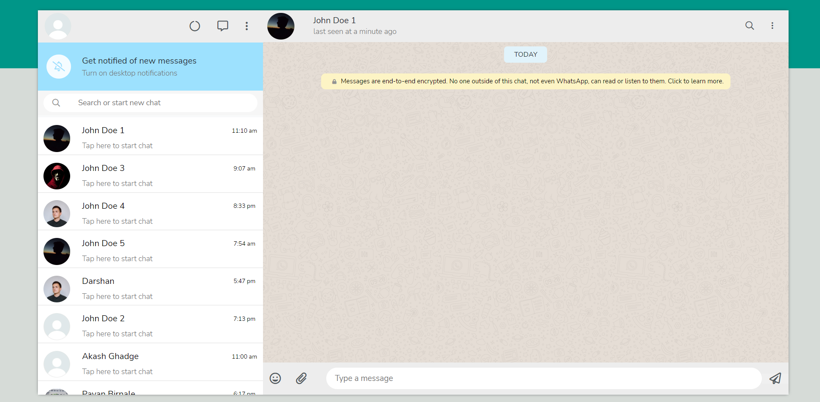View Akash Ghadge's chat entry

150,363
